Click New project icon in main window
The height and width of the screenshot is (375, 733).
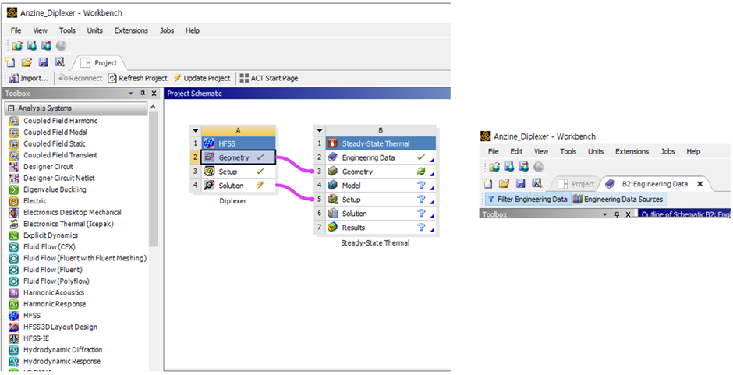[x=10, y=62]
